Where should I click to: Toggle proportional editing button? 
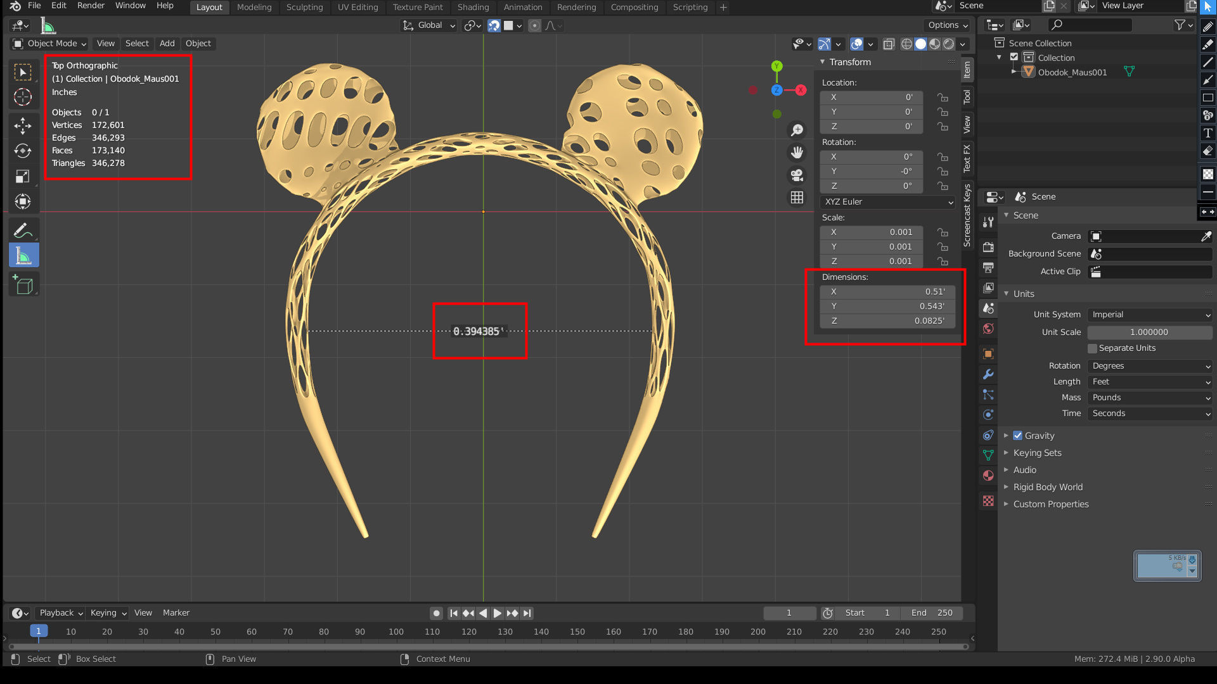pos(534,25)
